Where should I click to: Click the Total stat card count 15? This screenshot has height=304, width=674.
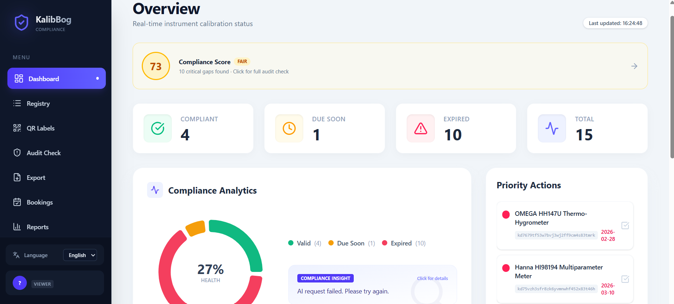click(x=584, y=135)
